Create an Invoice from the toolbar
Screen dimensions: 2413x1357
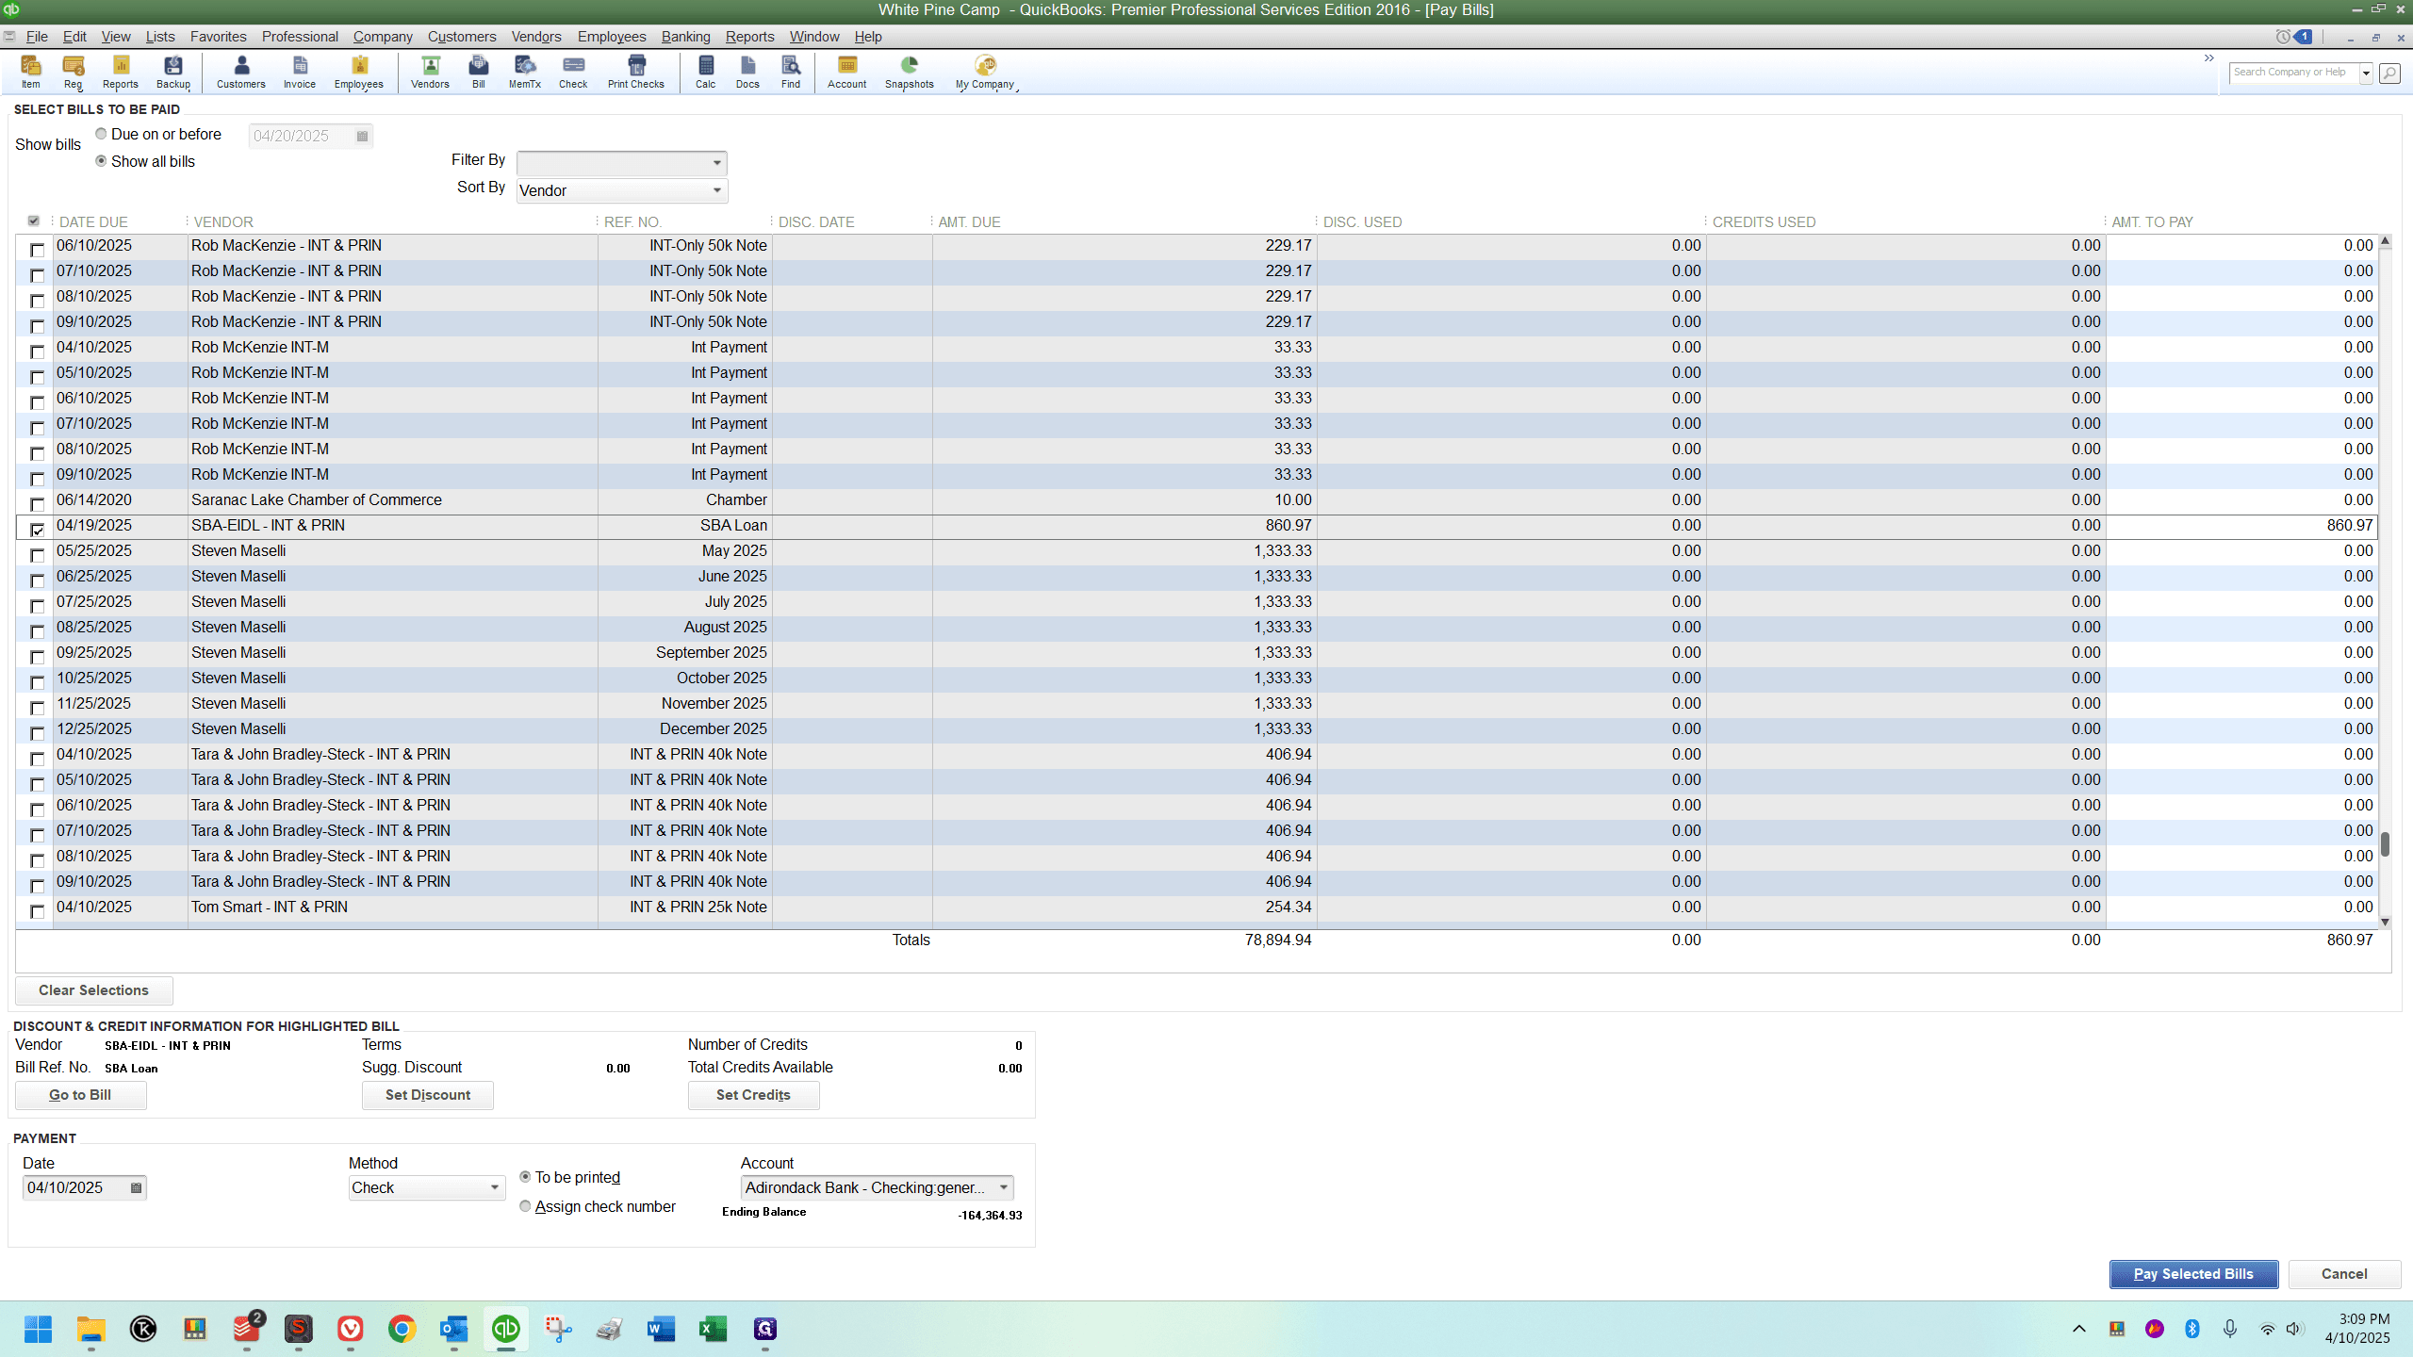[300, 72]
